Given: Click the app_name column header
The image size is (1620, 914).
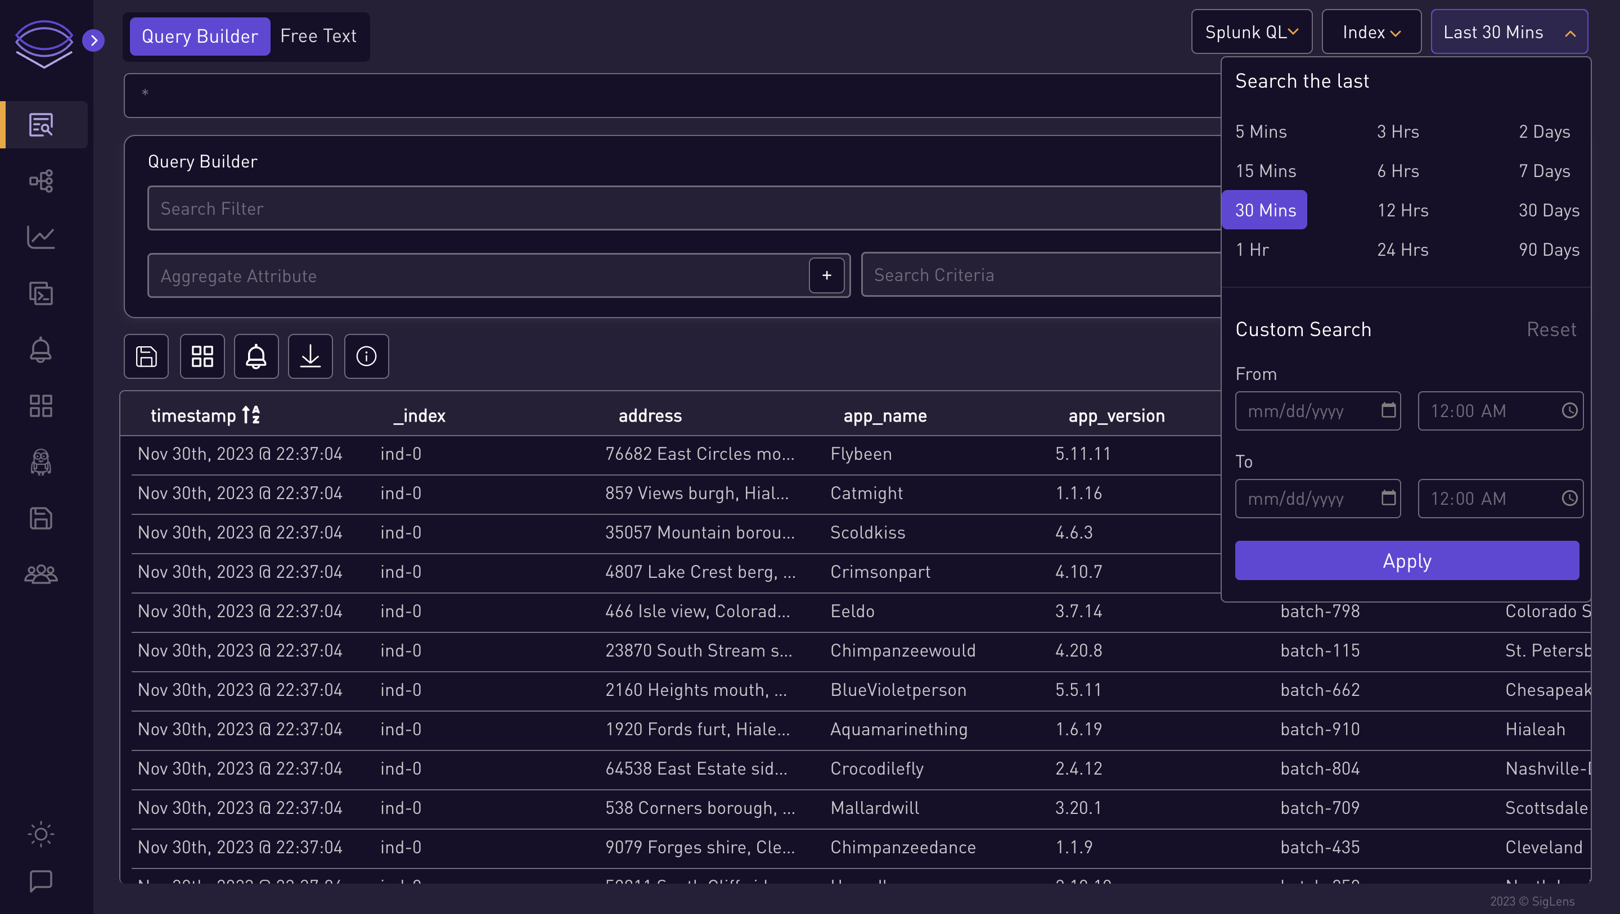Looking at the screenshot, I should click(x=885, y=415).
